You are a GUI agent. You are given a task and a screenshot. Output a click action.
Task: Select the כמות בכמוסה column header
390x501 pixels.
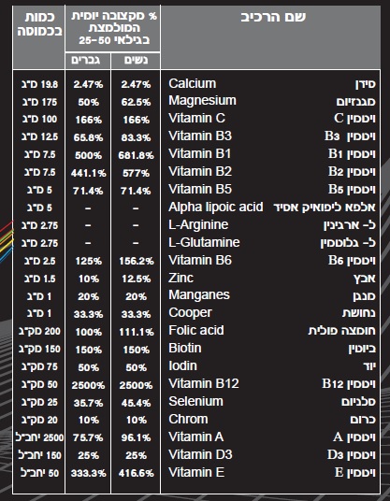pyautogui.click(x=39, y=24)
